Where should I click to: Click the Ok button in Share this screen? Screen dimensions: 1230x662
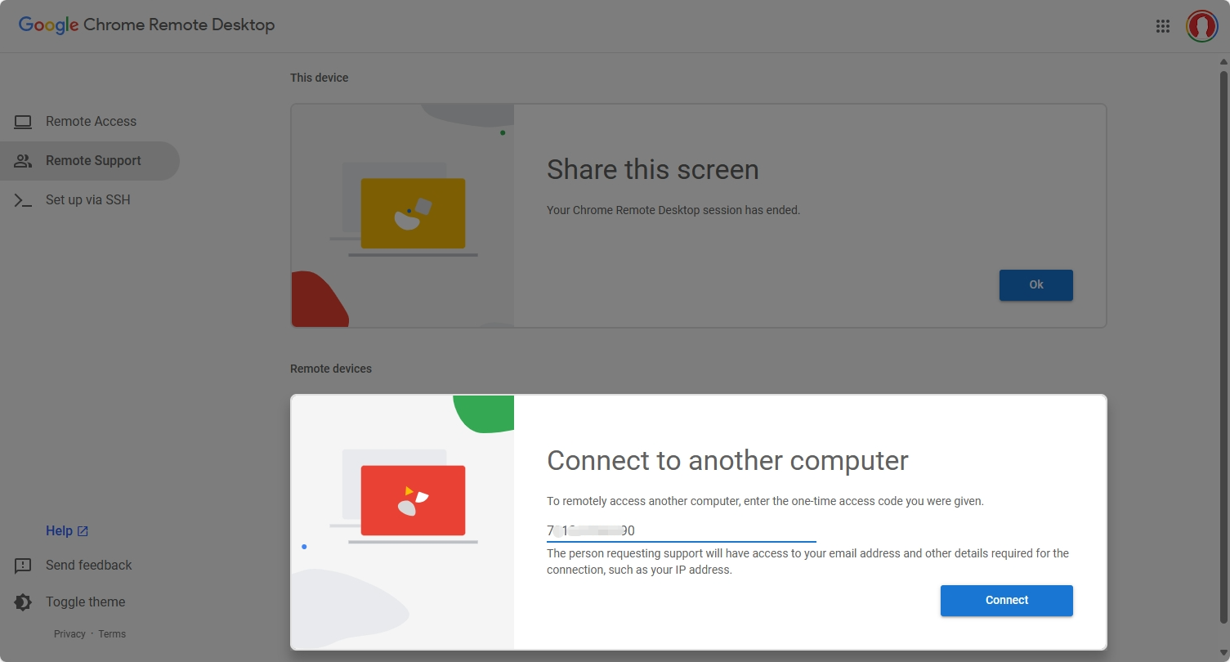[1036, 285]
